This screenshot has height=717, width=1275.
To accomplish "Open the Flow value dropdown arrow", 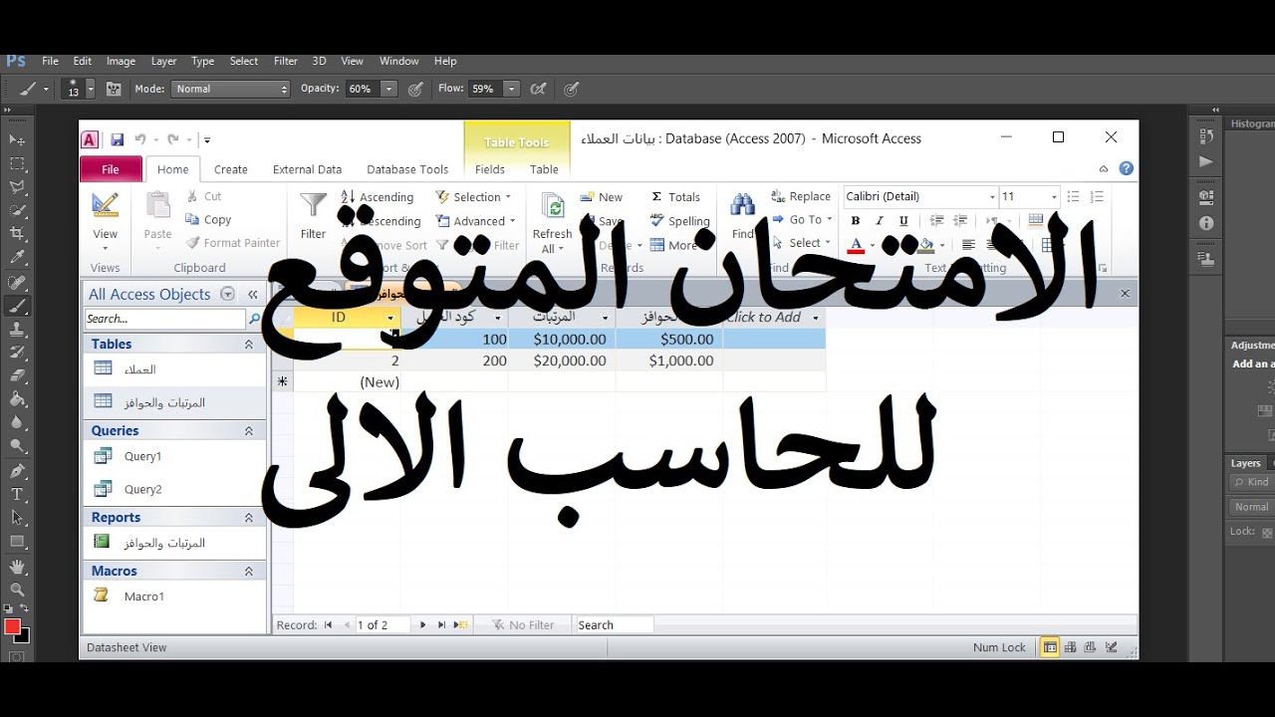I will coord(512,89).
